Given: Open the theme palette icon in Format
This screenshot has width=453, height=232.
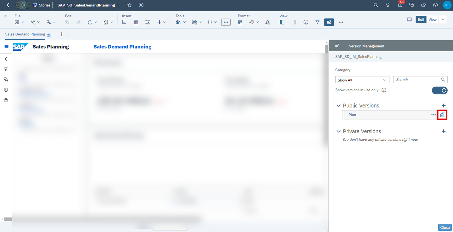Looking at the screenshot, I should click(x=252, y=22).
